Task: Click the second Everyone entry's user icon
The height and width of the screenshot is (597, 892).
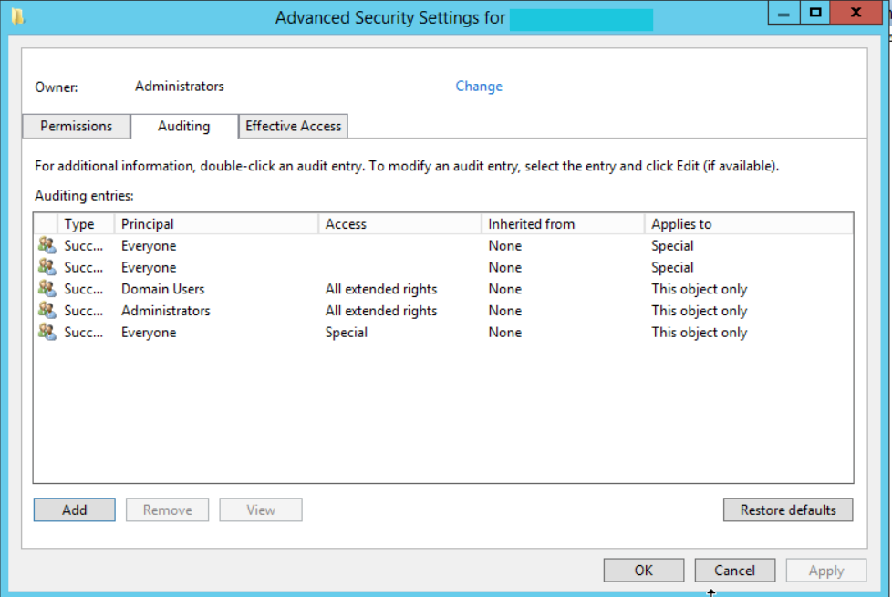Action: 47,267
